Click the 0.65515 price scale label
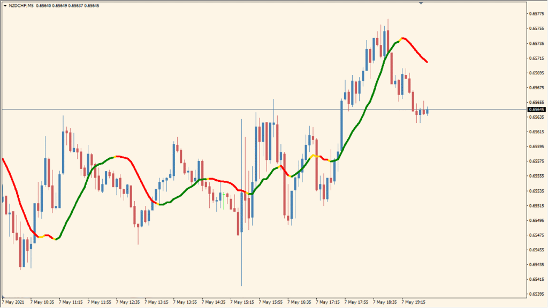The image size is (548, 308). [x=536, y=206]
